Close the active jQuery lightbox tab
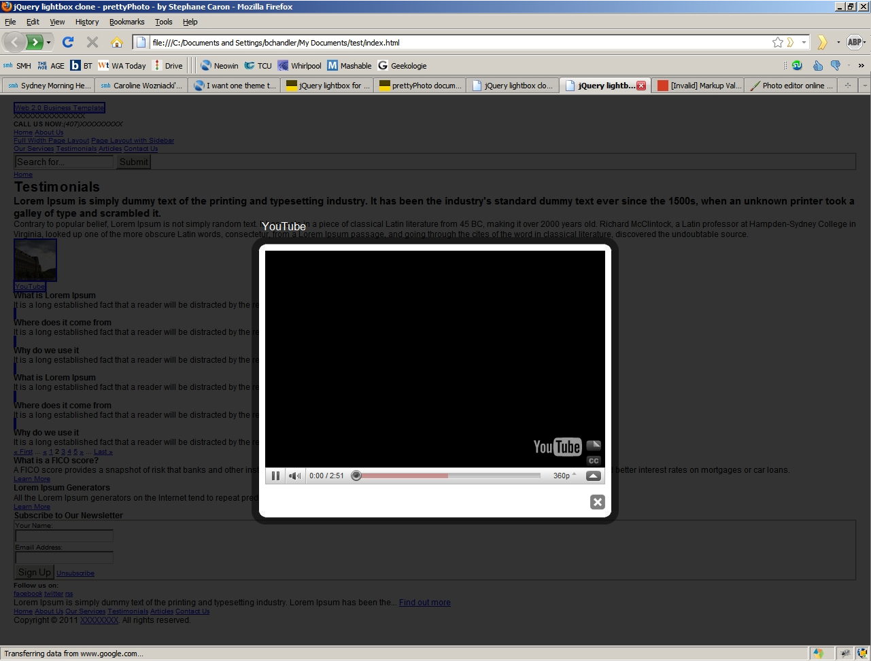 pos(641,86)
